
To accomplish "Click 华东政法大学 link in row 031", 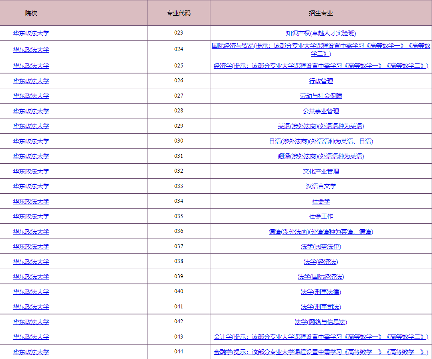I will (31, 156).
